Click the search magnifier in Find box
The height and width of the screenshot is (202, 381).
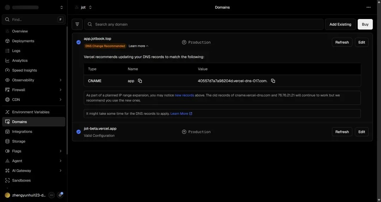pyautogui.click(x=7, y=19)
